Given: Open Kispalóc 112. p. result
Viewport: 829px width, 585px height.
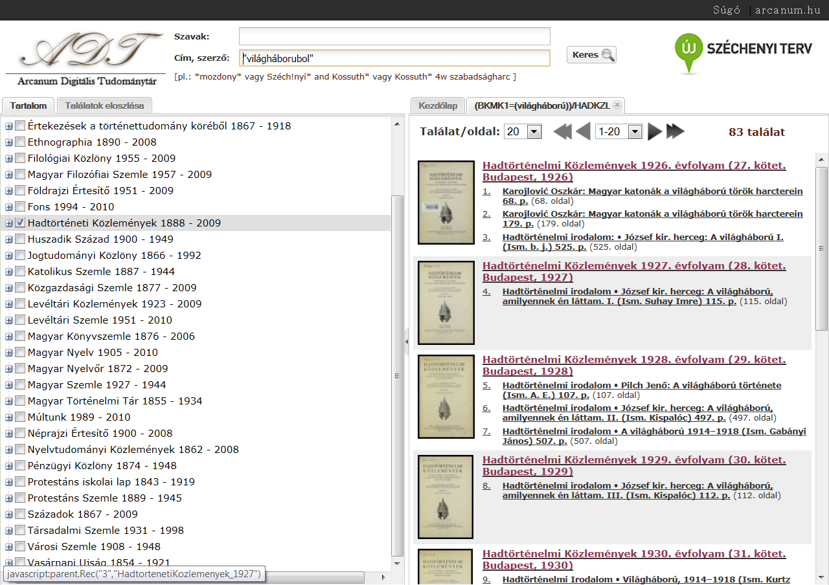Looking at the screenshot, I should click(x=638, y=491).
